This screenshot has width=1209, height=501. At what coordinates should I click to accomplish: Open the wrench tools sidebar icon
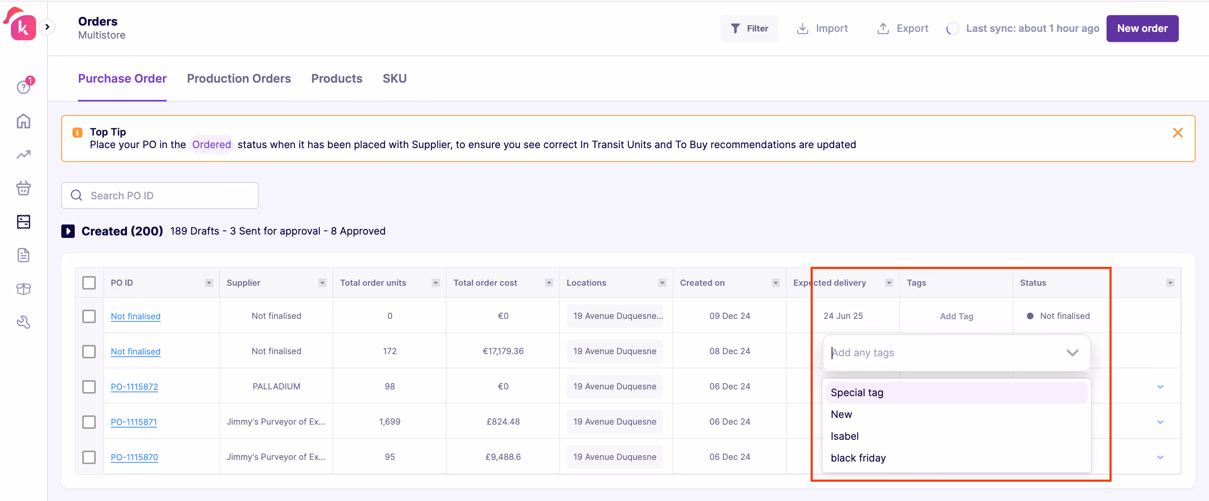point(24,322)
